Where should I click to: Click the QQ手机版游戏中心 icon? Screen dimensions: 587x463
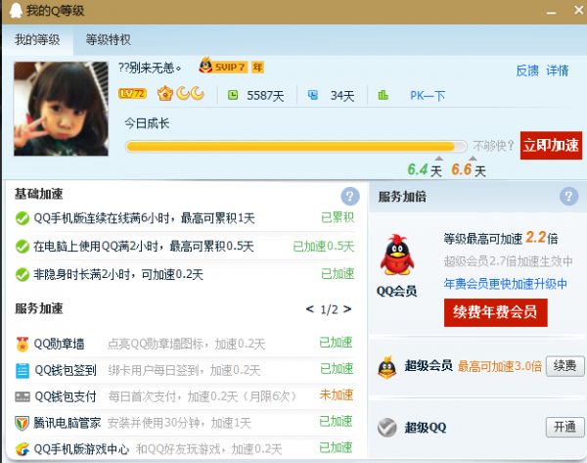23,449
